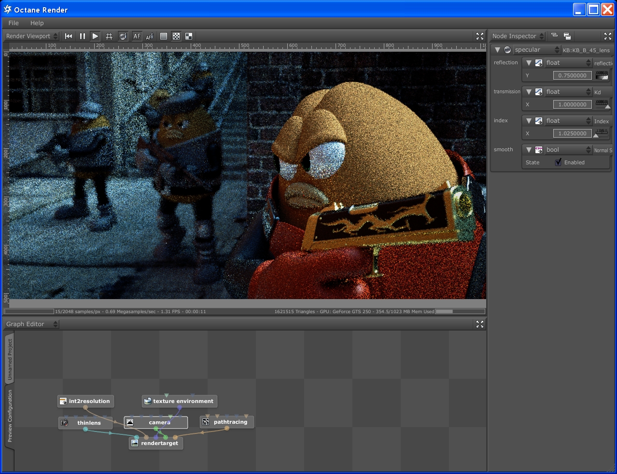The image size is (617, 474).
Task: Open the Graph Editor panel type dropdown
Action: [31, 324]
